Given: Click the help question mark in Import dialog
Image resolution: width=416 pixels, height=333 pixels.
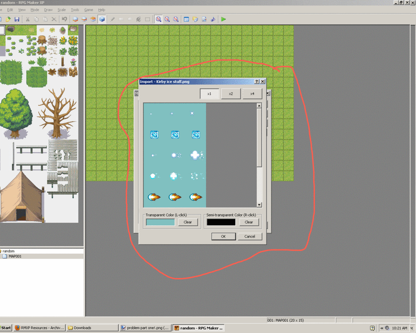Looking at the screenshot, I should coord(257,82).
